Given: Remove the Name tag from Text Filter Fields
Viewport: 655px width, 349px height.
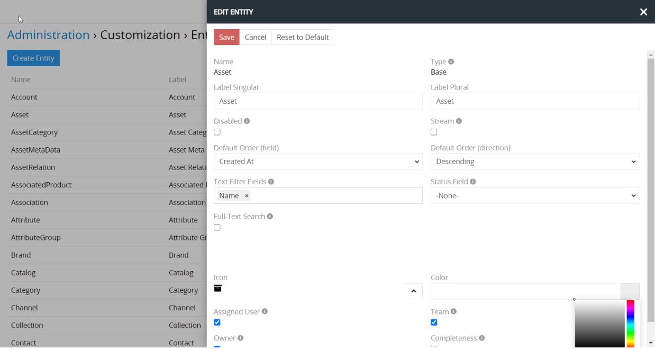Looking at the screenshot, I should 247,196.
